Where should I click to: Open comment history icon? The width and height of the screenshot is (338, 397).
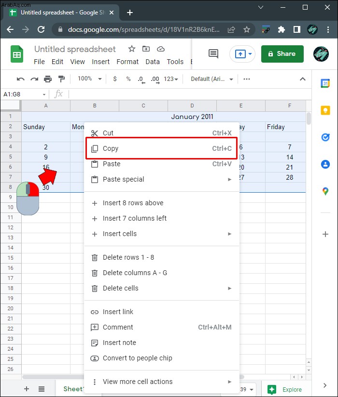click(x=213, y=53)
